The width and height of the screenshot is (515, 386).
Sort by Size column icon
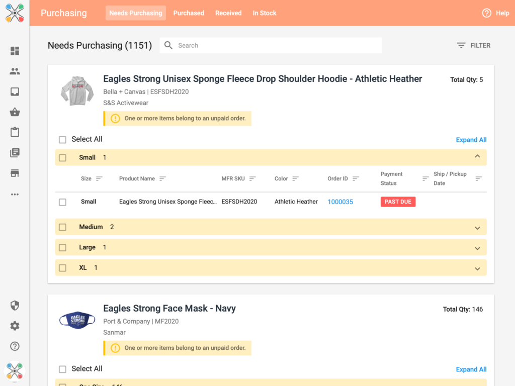pyautogui.click(x=99, y=178)
